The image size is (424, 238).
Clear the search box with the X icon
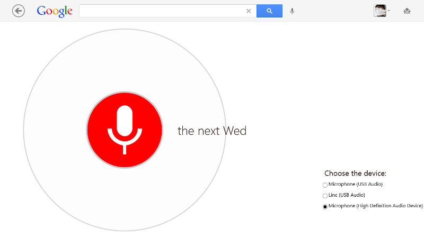pos(249,11)
